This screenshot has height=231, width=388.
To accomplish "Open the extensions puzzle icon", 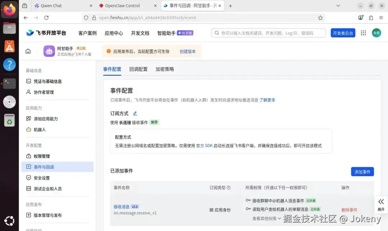I will (371, 18).
